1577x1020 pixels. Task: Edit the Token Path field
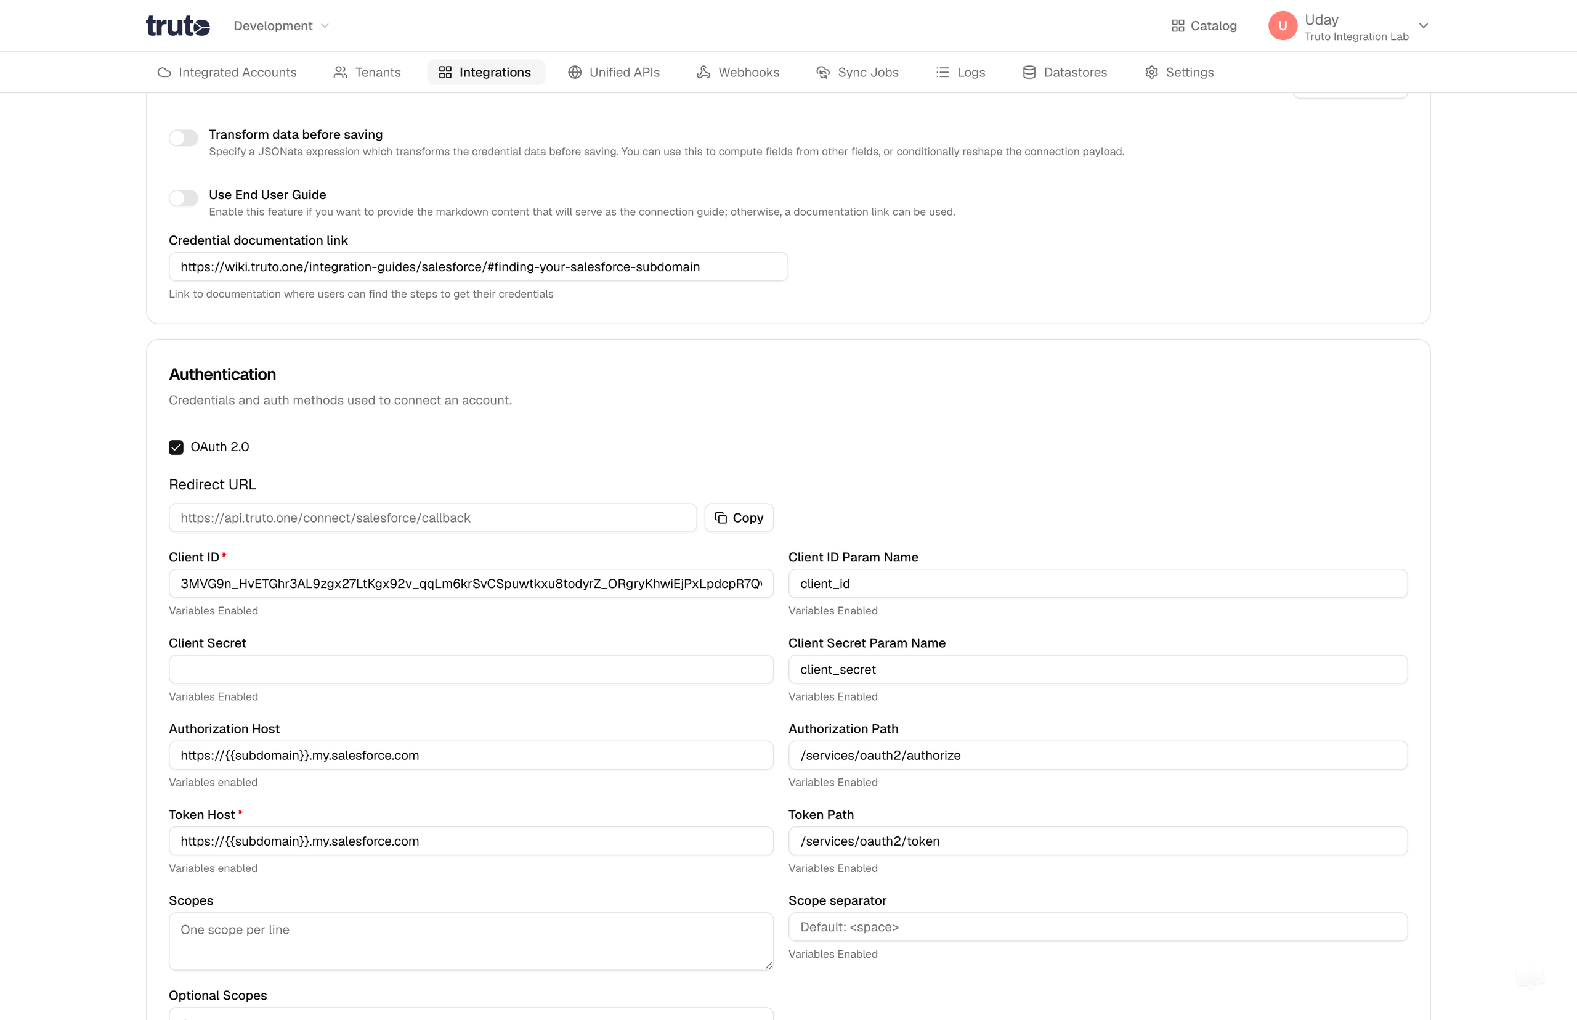[1098, 841]
